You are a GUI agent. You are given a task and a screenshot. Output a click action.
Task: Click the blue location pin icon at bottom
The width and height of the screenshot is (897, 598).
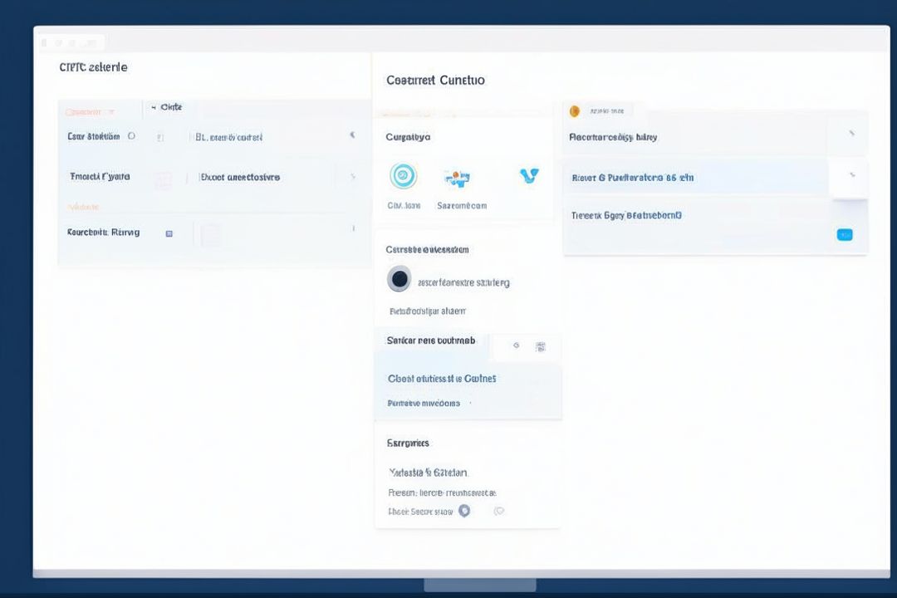click(x=464, y=511)
